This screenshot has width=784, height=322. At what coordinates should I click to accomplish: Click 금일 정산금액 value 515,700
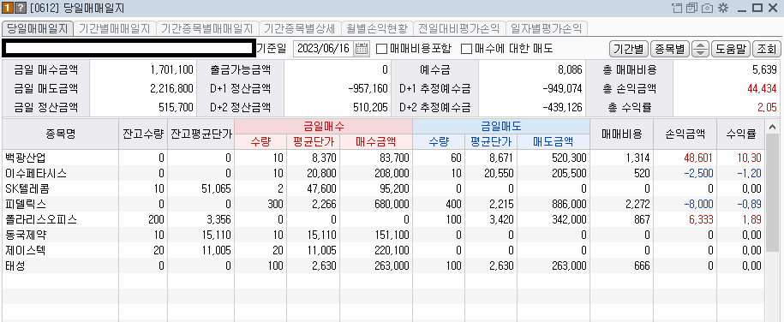176,107
